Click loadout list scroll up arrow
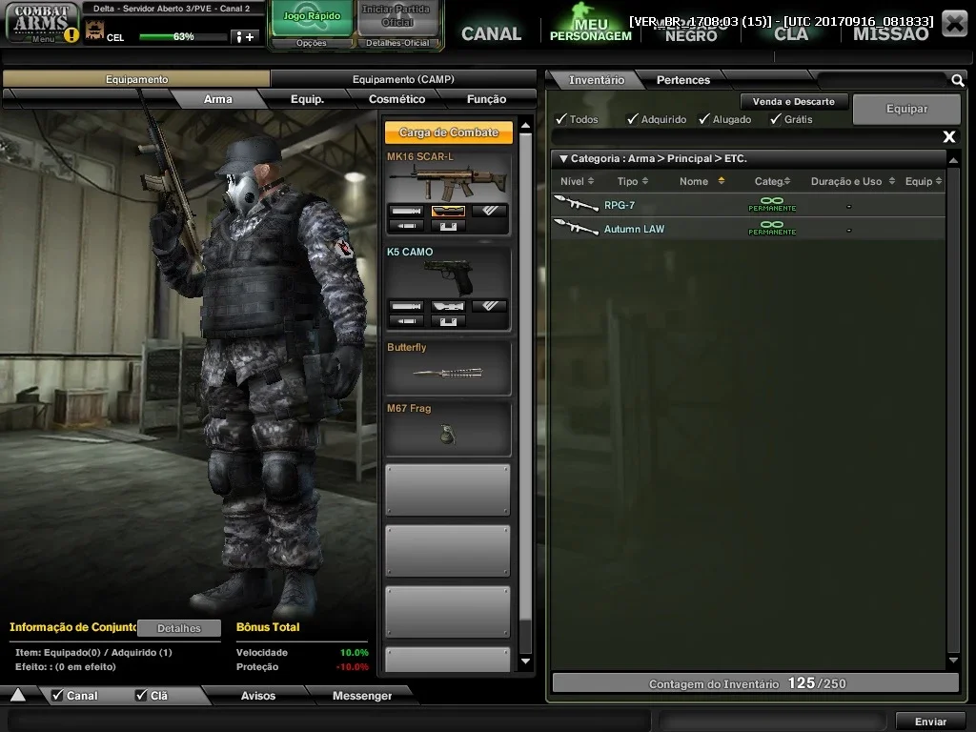976x732 pixels. tap(525, 126)
